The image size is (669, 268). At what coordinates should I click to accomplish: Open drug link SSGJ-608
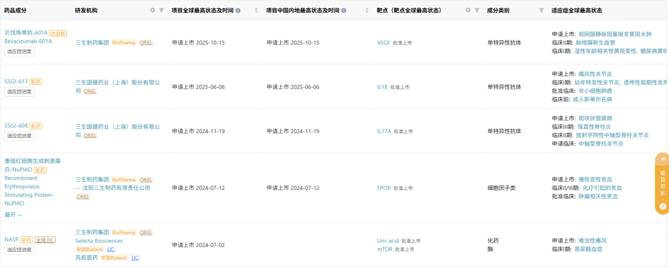(x=16, y=126)
